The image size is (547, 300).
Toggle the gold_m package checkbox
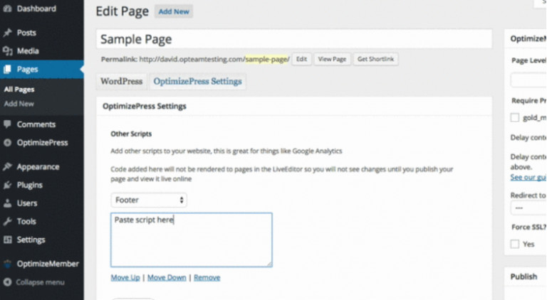(515, 117)
